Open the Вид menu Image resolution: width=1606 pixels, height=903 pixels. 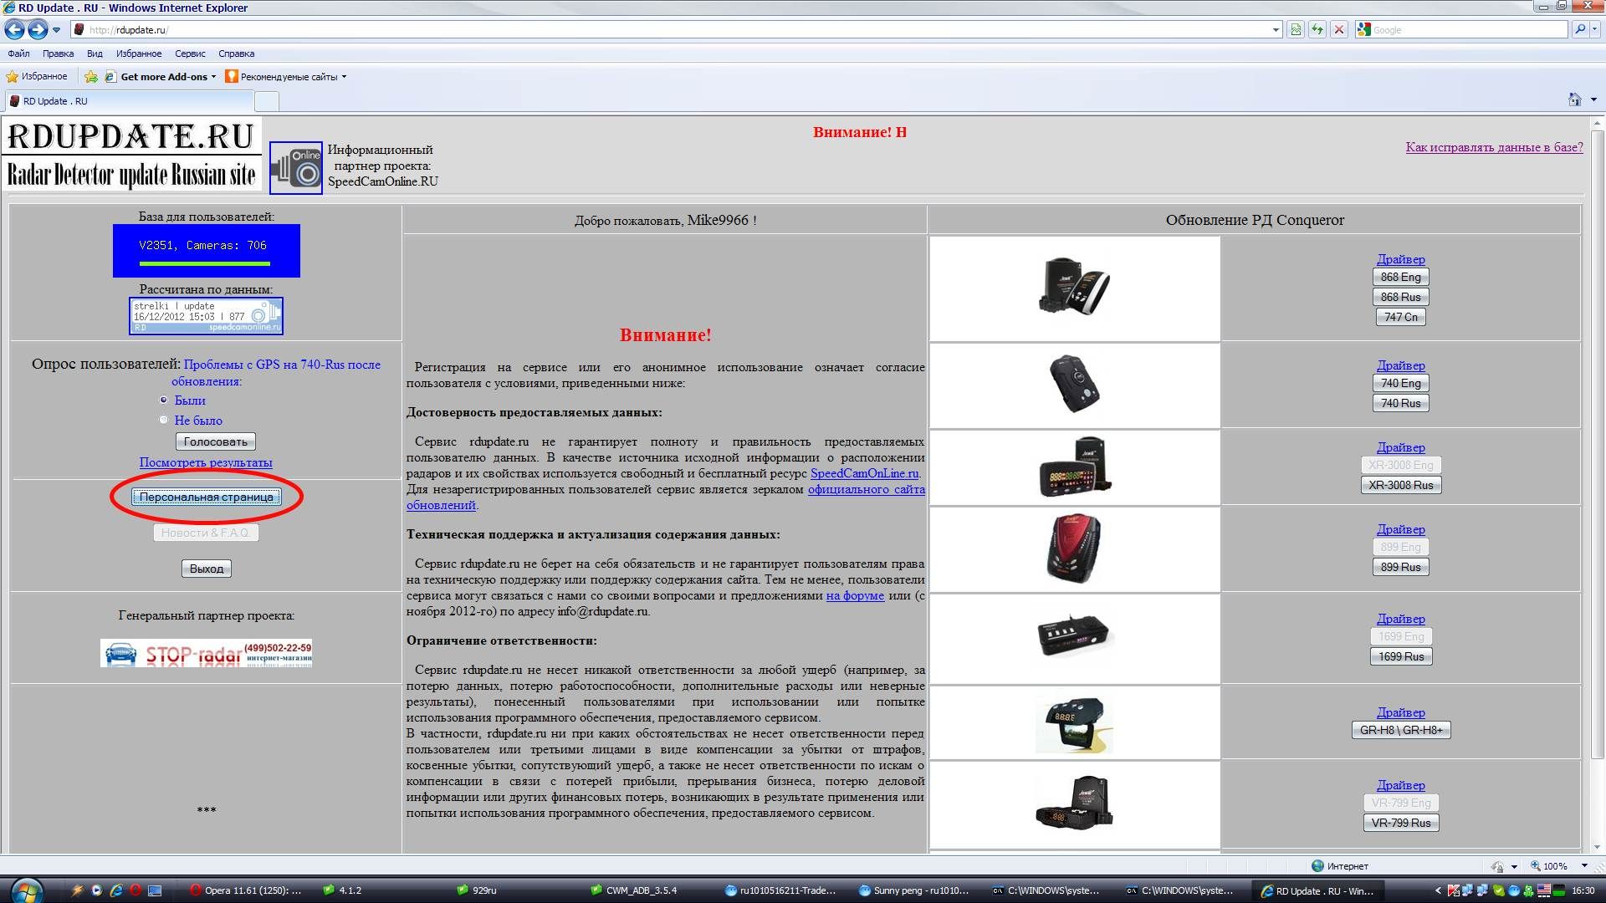point(95,54)
